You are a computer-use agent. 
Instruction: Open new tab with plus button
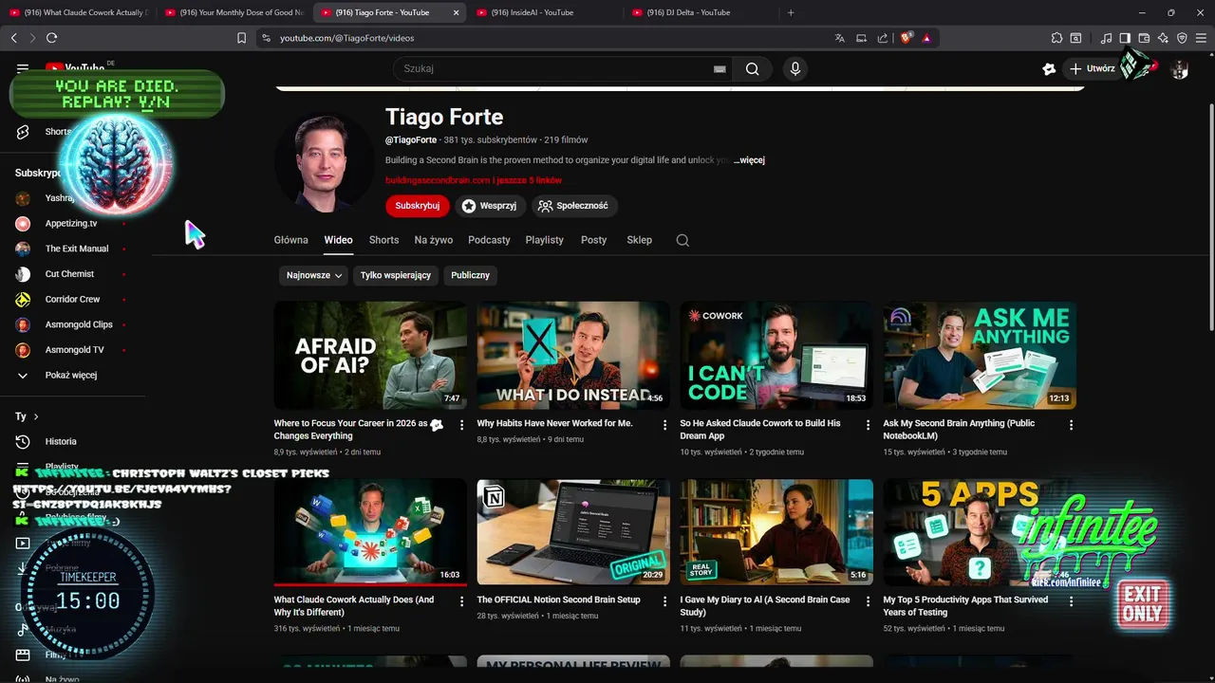pyautogui.click(x=791, y=12)
